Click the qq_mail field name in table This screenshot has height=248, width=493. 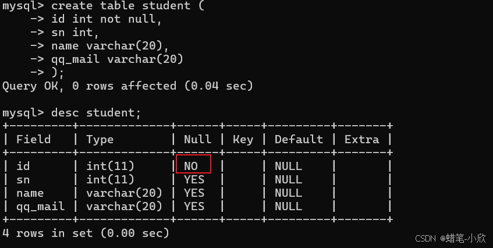pyautogui.click(x=41, y=207)
